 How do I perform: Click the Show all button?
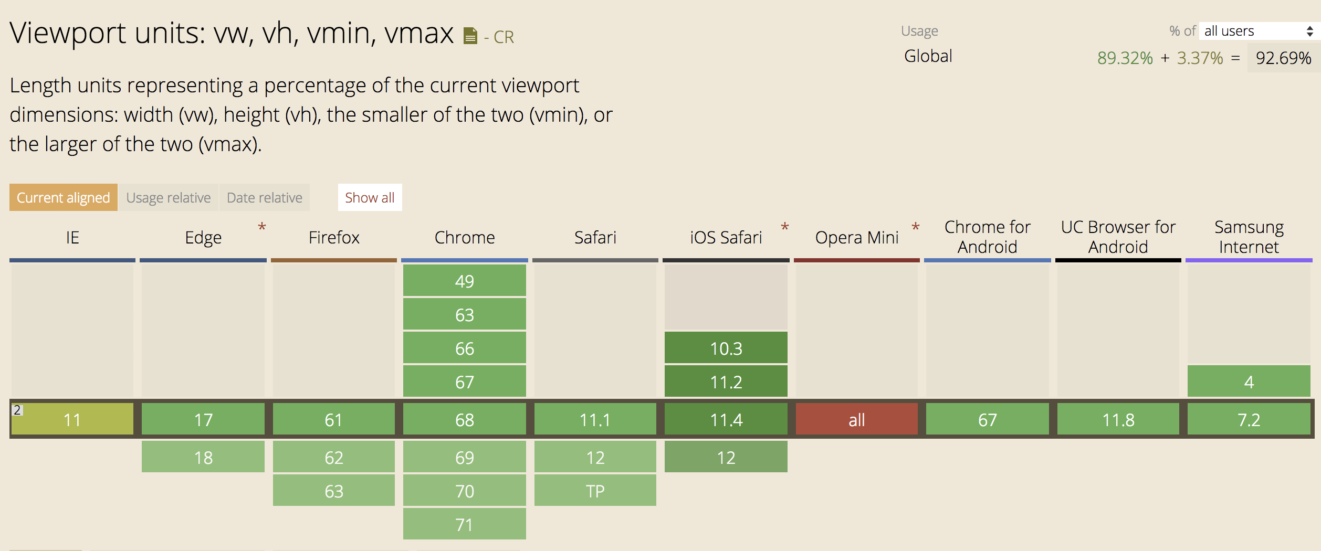coord(370,197)
